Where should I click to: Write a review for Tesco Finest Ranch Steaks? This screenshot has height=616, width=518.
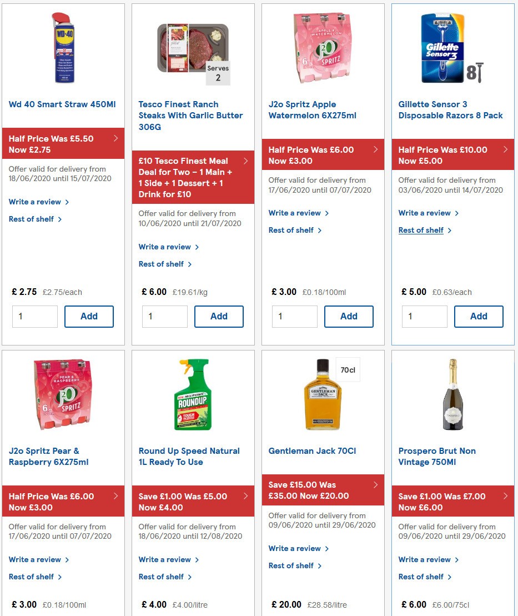[x=165, y=247]
